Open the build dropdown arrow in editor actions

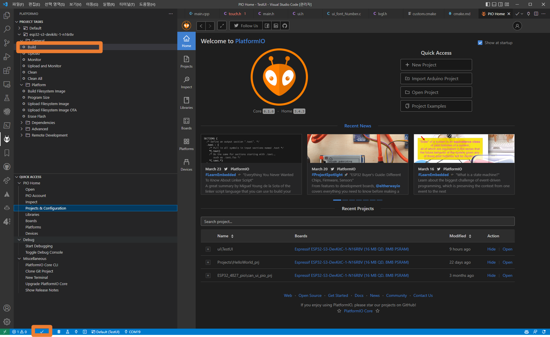click(522, 14)
